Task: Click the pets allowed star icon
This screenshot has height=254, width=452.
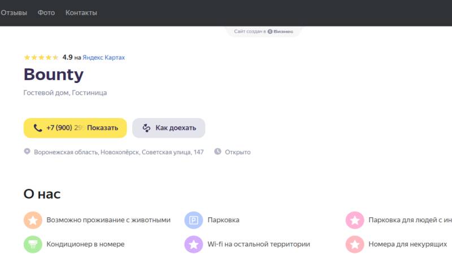Action: [x=33, y=220]
